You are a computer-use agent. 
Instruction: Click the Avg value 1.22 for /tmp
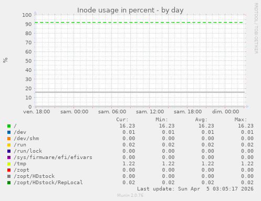point(207,164)
